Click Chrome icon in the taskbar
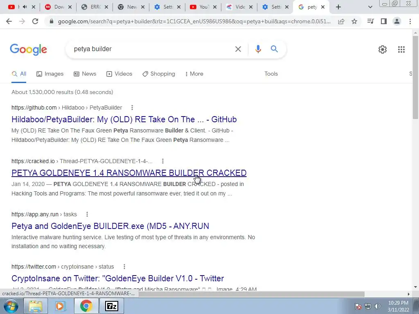The height and width of the screenshot is (314, 419). pos(86,306)
